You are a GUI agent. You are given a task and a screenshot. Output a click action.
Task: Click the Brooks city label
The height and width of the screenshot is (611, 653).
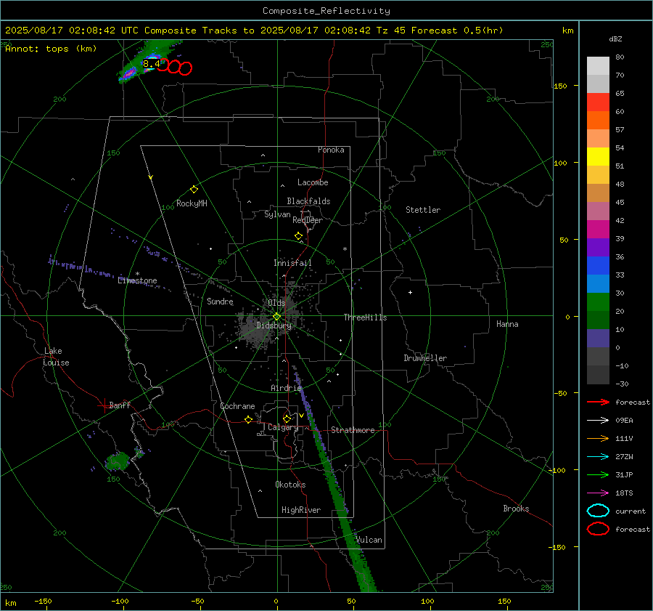click(x=516, y=509)
